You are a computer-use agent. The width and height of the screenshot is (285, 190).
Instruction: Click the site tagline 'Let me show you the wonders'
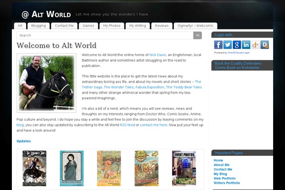tap(112, 14)
